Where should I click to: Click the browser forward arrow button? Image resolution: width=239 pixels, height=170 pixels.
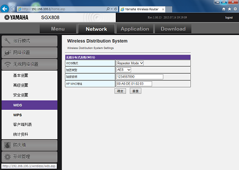(13, 9)
